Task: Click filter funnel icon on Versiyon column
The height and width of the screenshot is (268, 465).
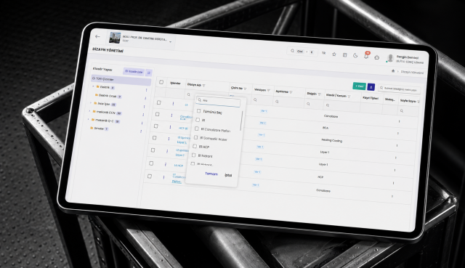Action: point(269,90)
